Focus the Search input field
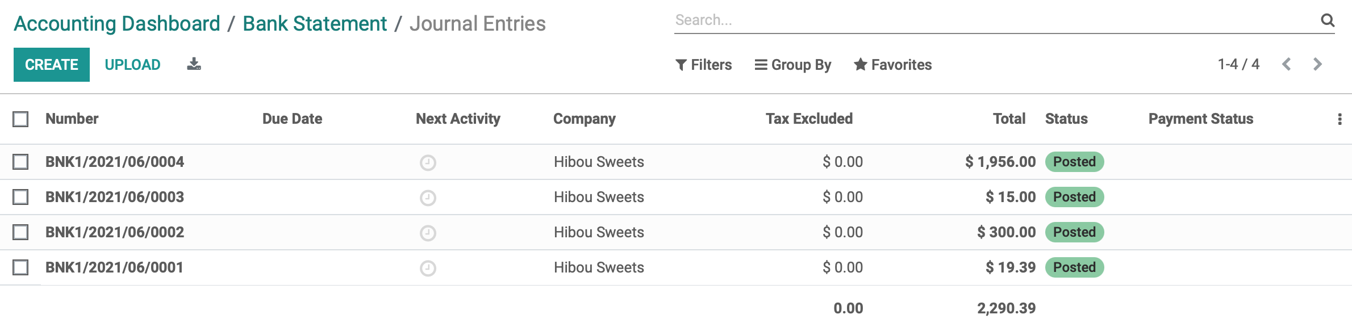Image resolution: width=1352 pixels, height=327 pixels. pos(994,20)
